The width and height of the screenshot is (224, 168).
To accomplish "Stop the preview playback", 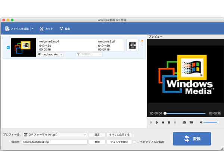I will click(x=169, y=122).
